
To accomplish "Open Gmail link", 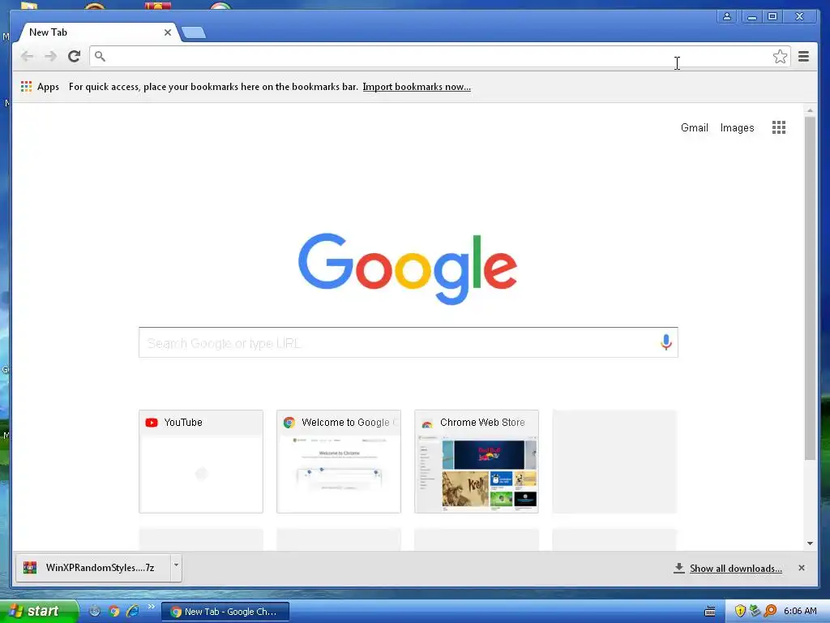I will pyautogui.click(x=694, y=127).
